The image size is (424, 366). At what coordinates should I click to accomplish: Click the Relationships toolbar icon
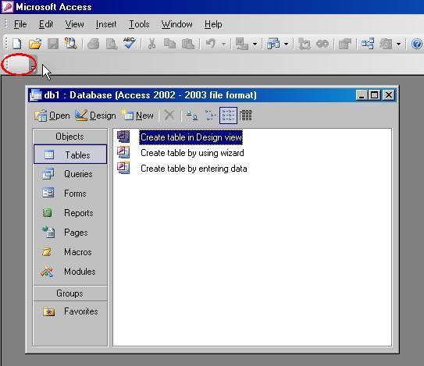click(368, 44)
